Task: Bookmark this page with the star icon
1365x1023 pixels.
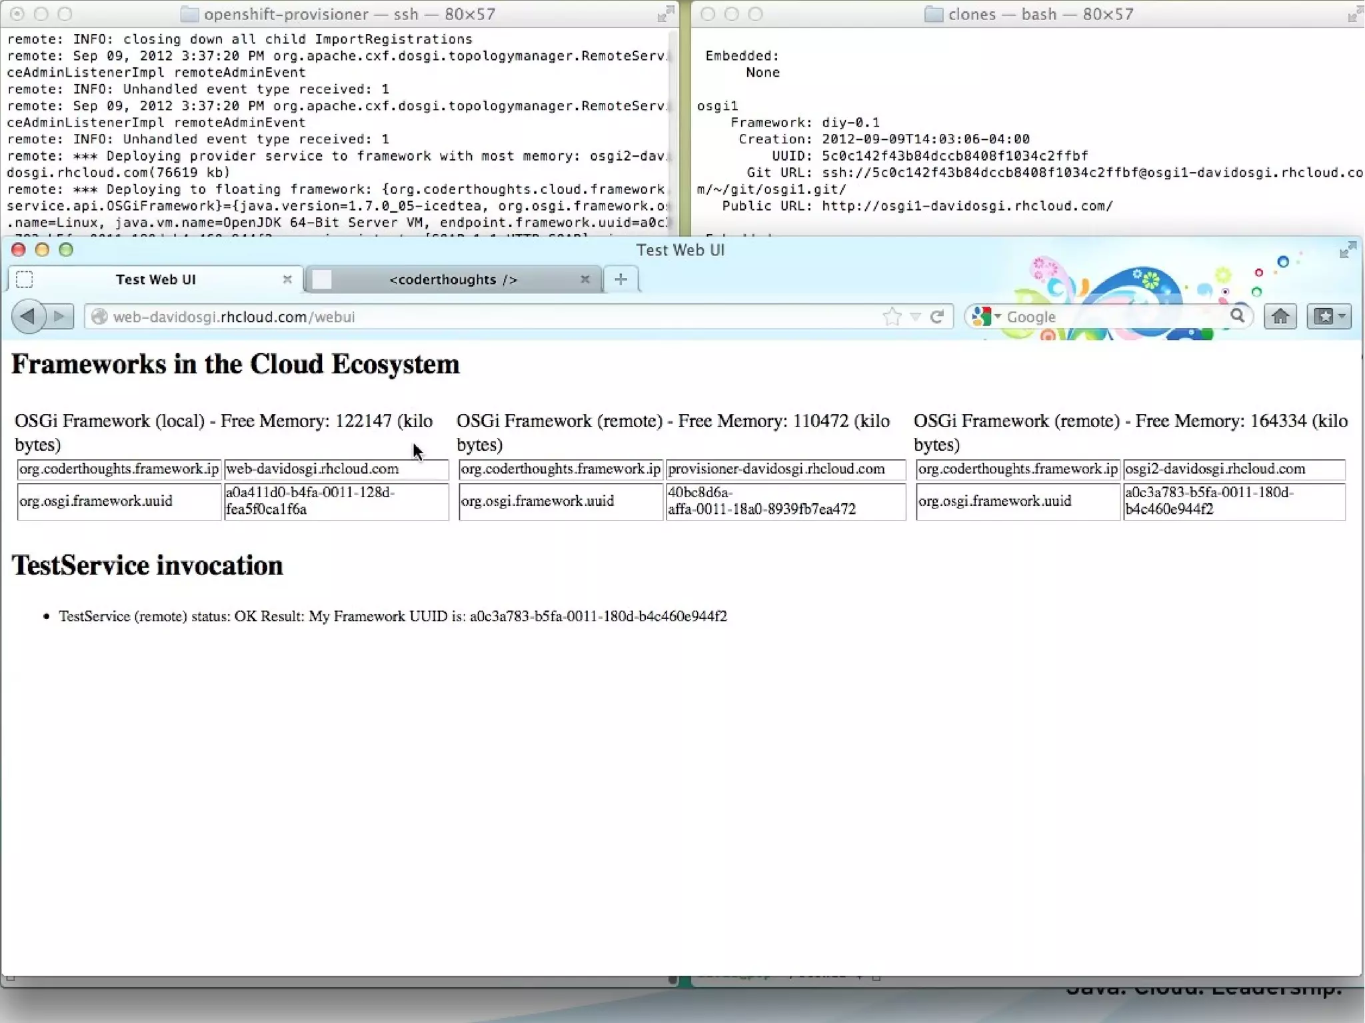Action: pyautogui.click(x=891, y=317)
